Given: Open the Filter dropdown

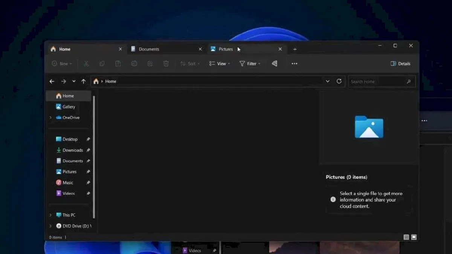Looking at the screenshot, I should (x=250, y=64).
